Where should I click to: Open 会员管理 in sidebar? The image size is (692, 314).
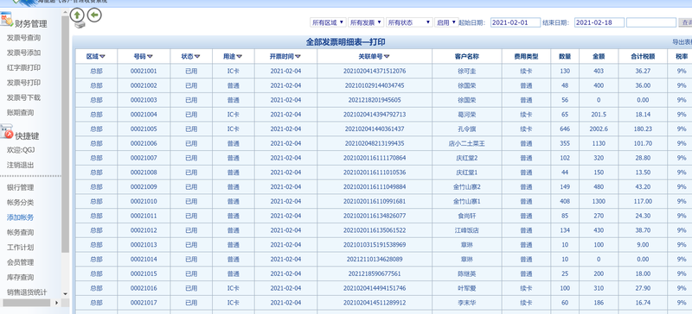click(x=20, y=262)
